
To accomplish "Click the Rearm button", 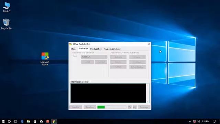I will click(118, 62).
